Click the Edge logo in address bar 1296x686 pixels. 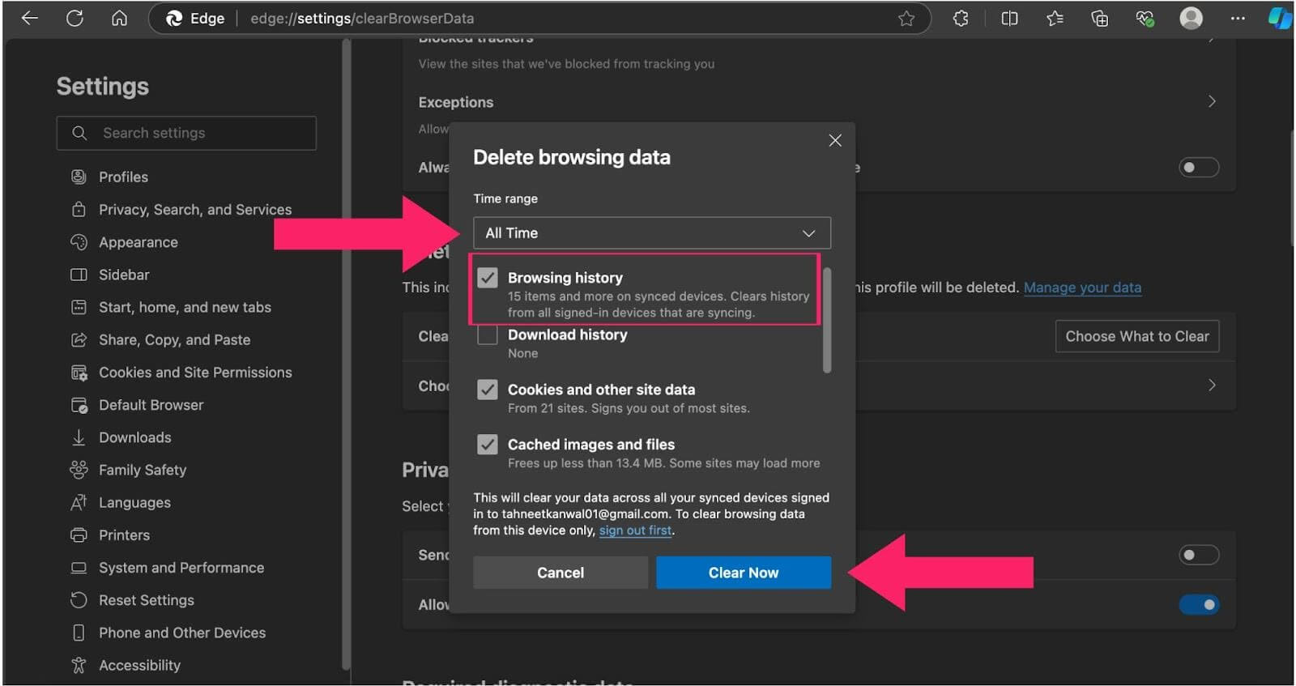tap(174, 18)
